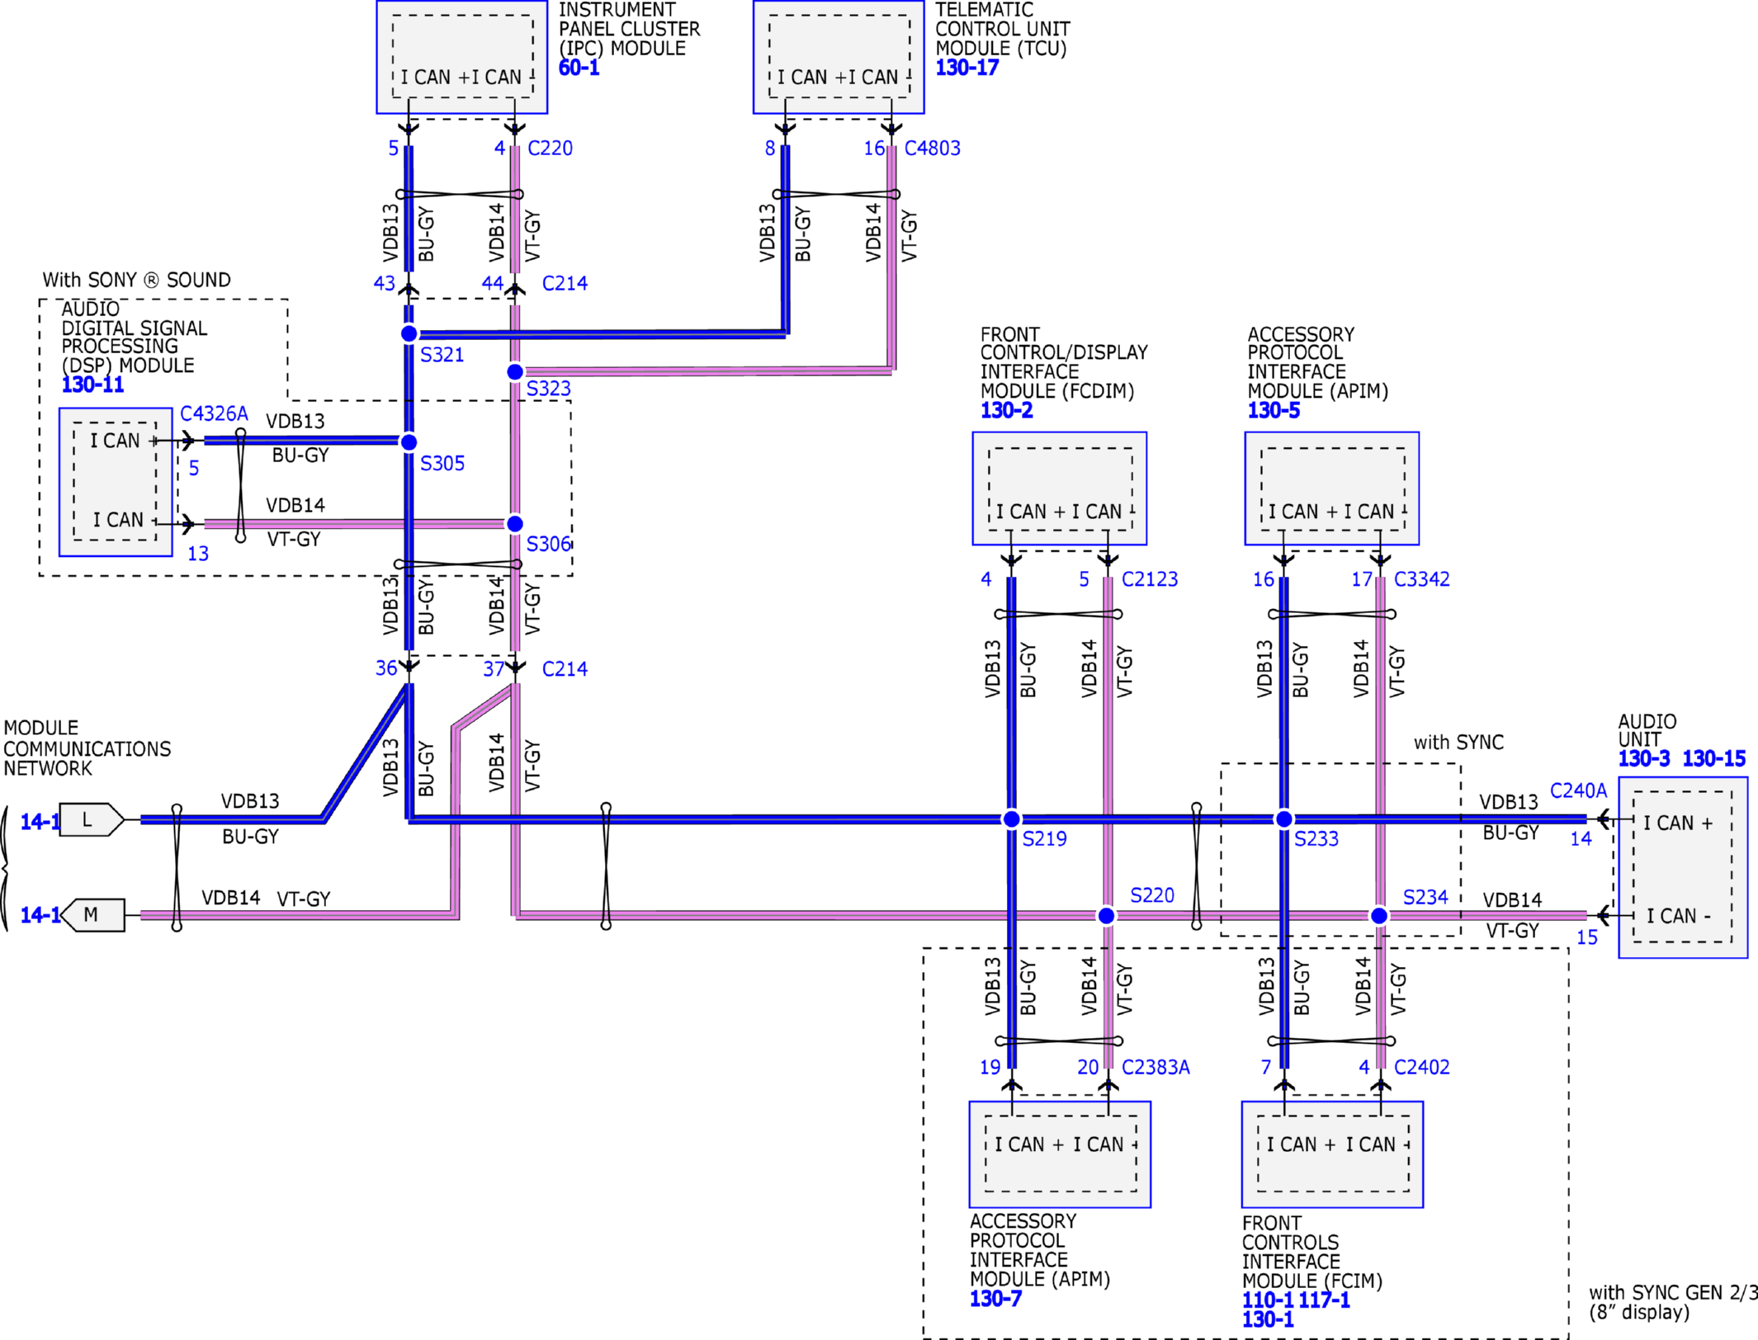
Task: Click the 130-7 APIM page link
Action: (995, 1299)
